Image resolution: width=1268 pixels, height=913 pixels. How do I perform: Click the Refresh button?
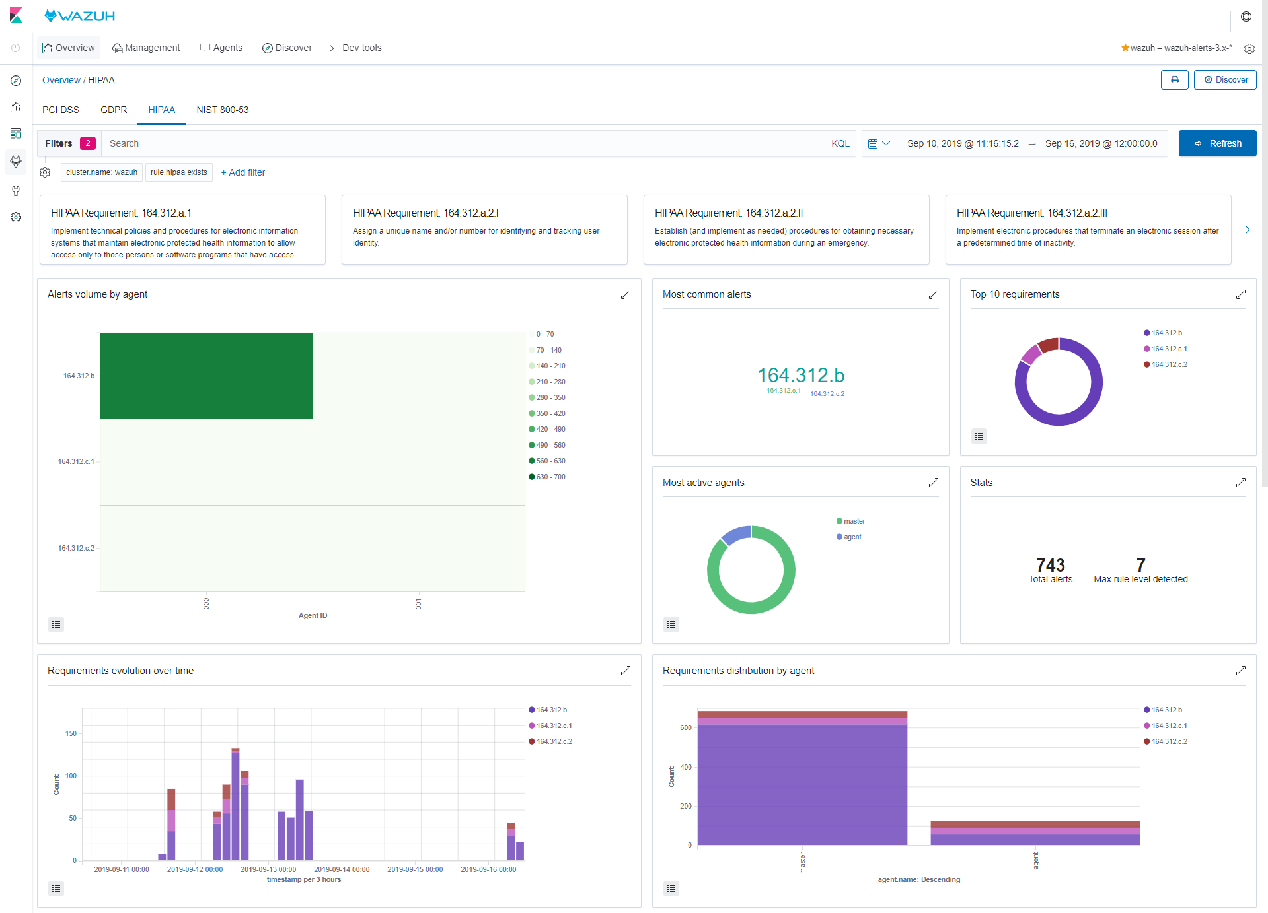point(1217,143)
